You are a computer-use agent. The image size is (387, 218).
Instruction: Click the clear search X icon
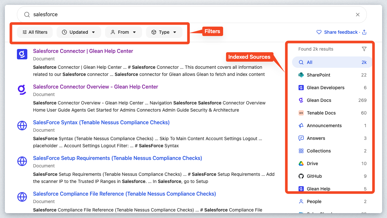pos(358,15)
